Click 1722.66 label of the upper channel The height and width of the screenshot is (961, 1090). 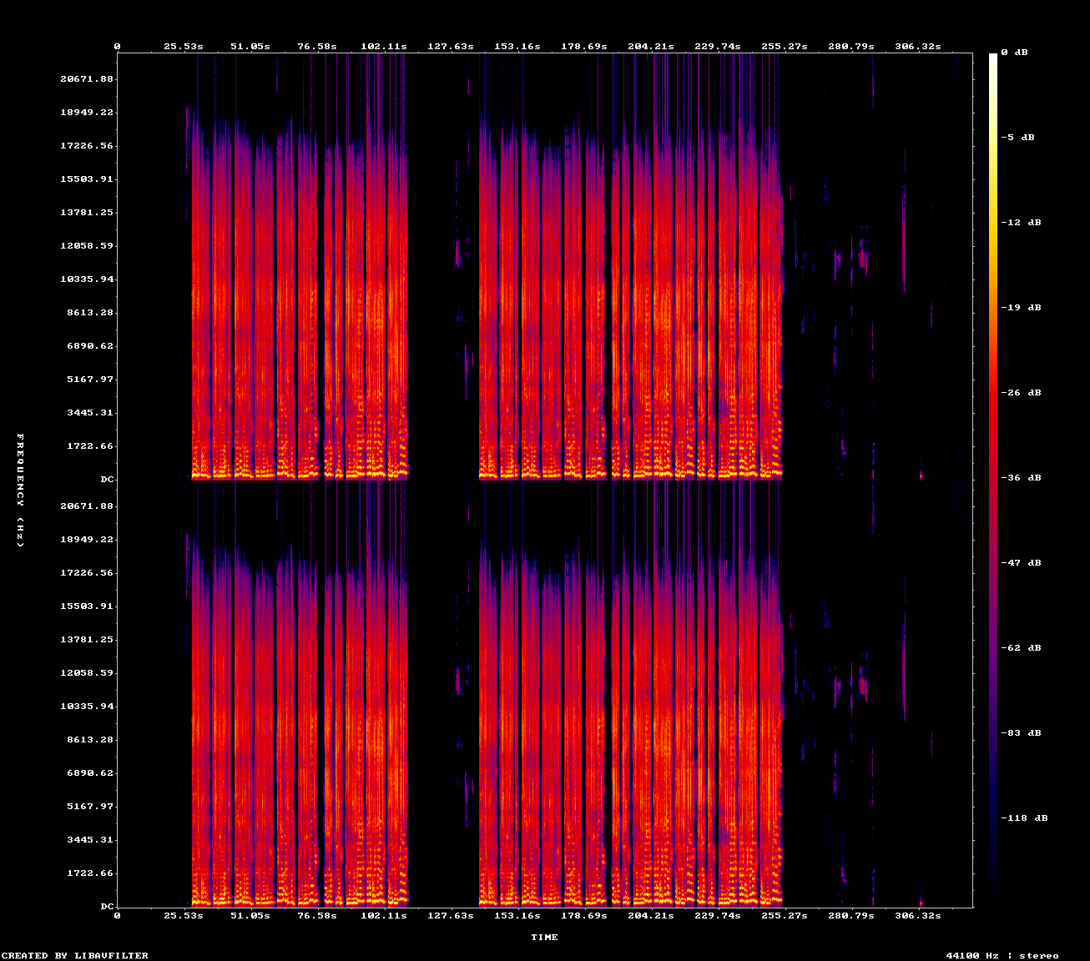(x=90, y=446)
